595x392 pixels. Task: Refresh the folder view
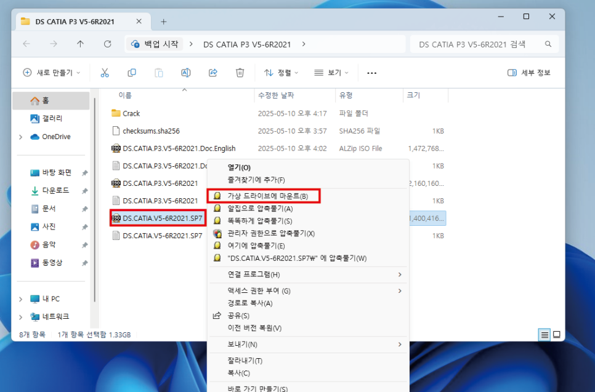108,44
